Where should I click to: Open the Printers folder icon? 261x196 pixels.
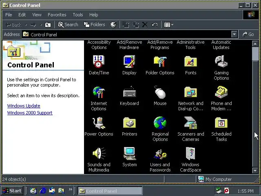(130, 123)
